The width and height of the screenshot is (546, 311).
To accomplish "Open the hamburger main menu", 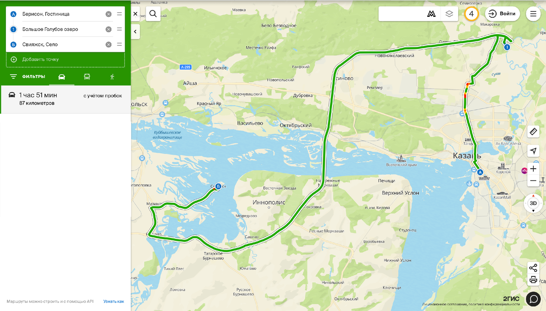I will tap(533, 14).
